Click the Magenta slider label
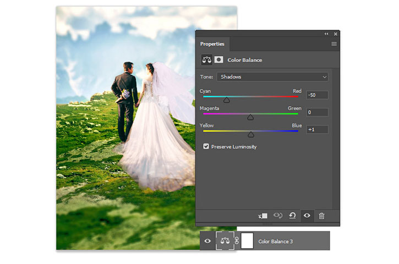The image size is (399, 264). tap(209, 108)
